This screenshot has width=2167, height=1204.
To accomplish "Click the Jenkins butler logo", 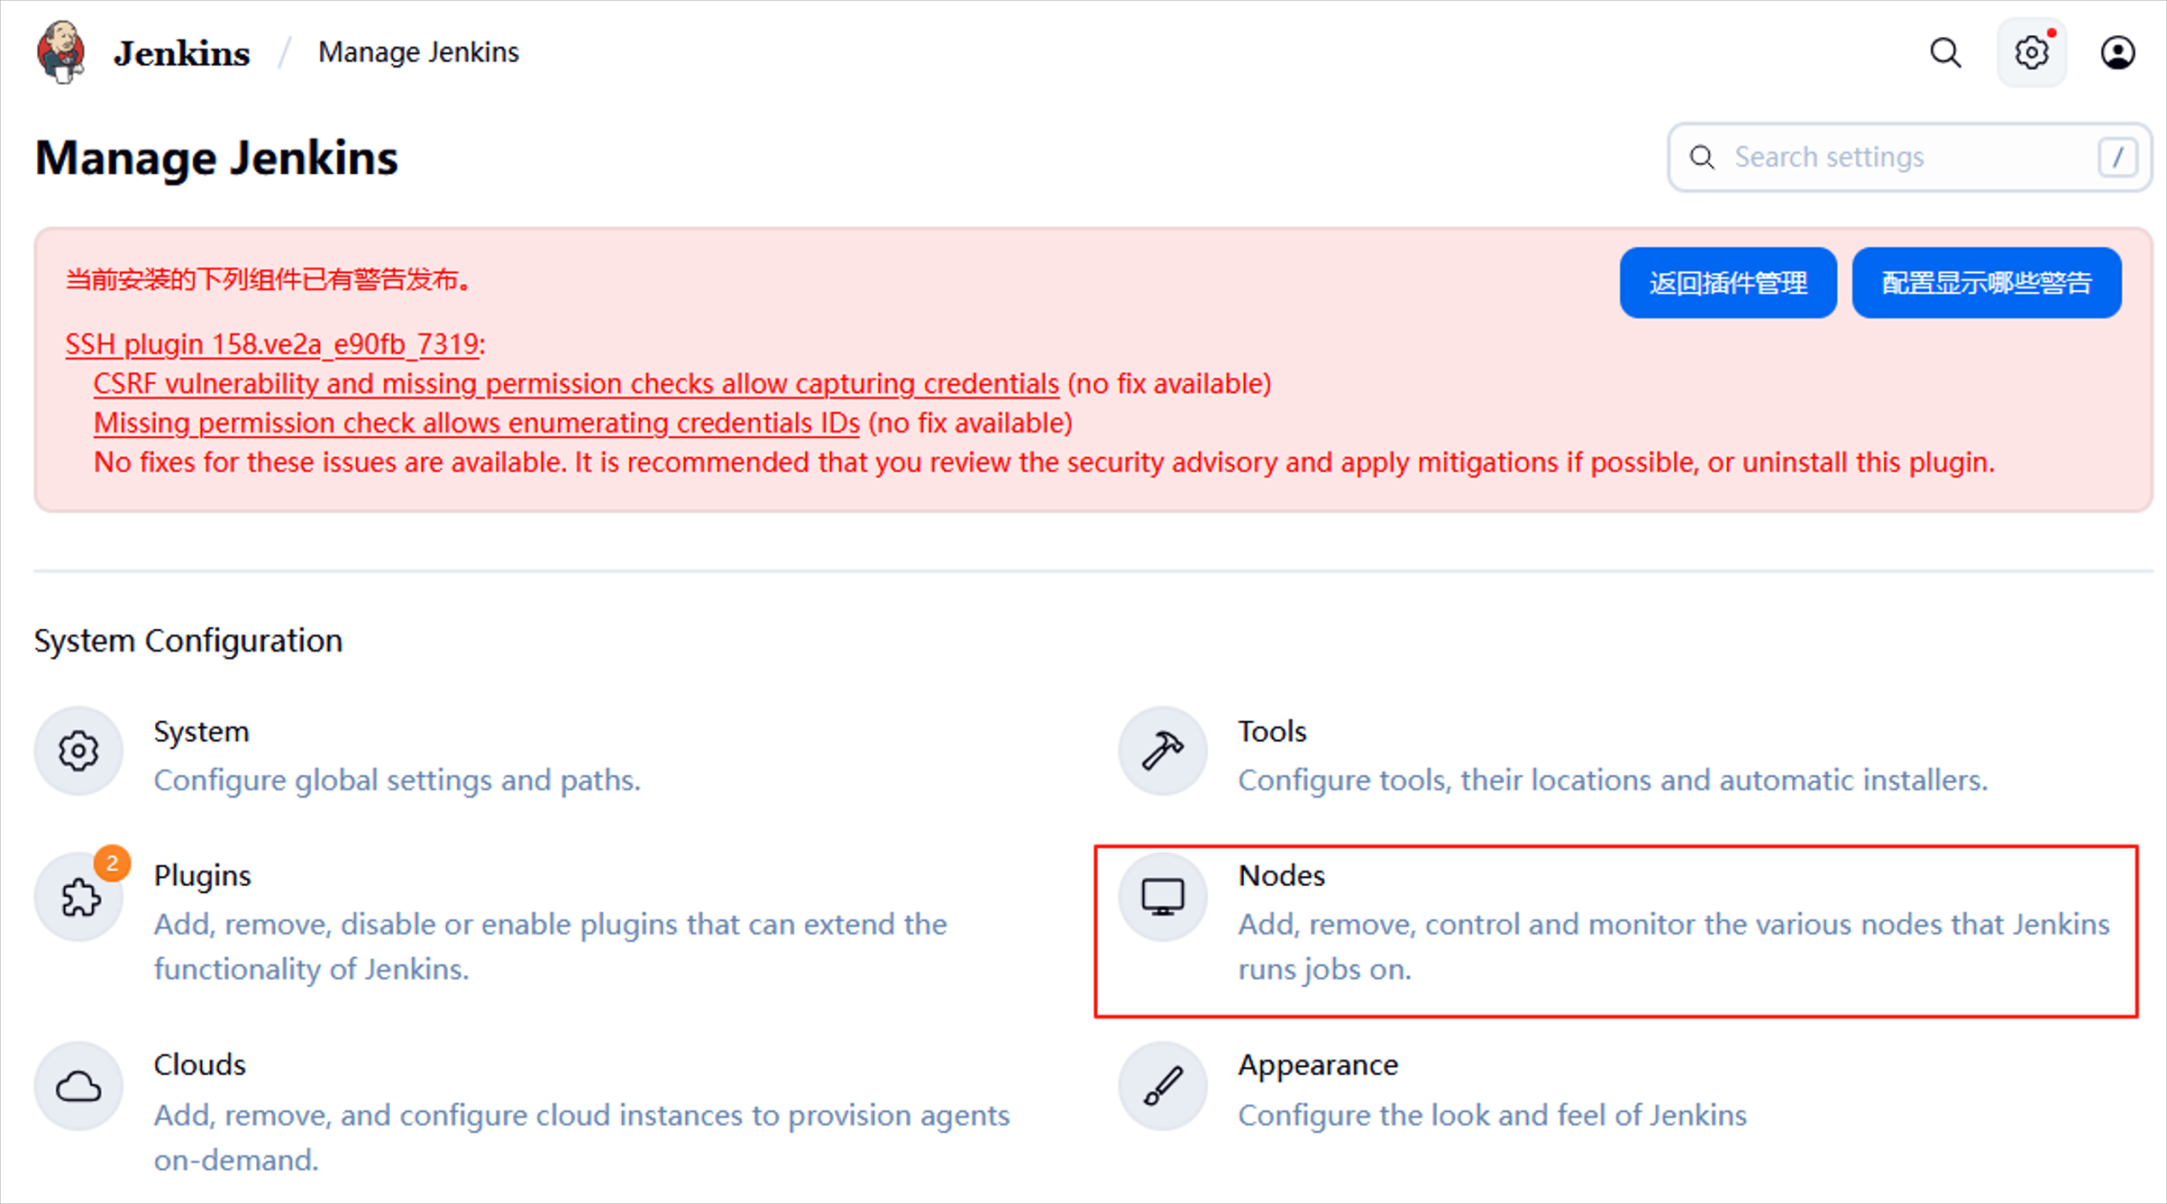I will [x=60, y=52].
